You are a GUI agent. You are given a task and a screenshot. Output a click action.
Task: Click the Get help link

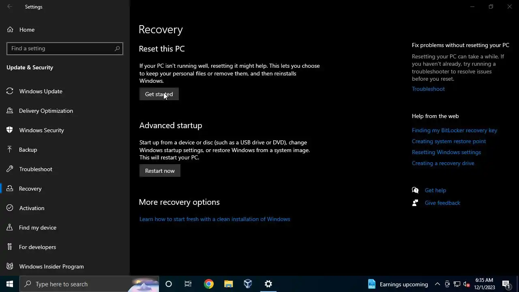click(435, 190)
